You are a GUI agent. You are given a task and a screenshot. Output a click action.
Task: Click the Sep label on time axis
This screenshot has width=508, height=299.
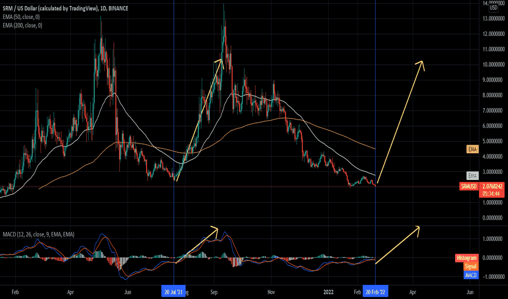[x=214, y=292]
